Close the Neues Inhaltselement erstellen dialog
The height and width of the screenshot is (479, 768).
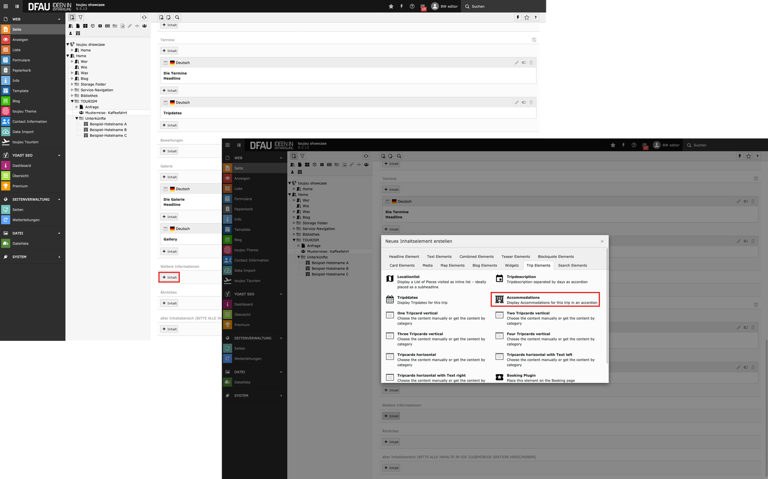[602, 241]
